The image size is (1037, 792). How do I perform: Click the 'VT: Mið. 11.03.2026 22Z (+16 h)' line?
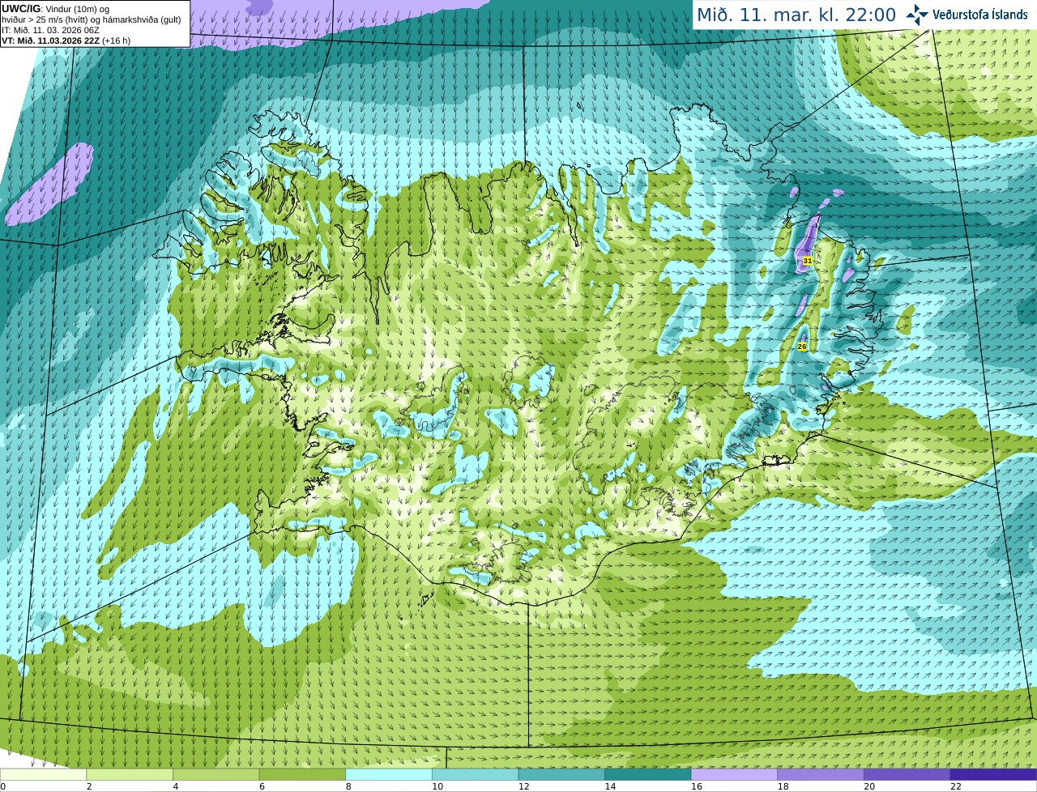pos(66,40)
